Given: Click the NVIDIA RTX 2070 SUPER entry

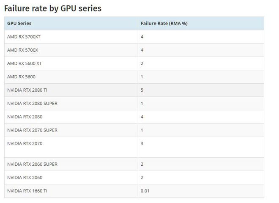Looking at the screenshot, I should [x=32, y=130].
